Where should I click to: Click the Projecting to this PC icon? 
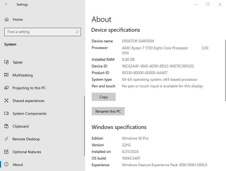[x=6, y=88]
